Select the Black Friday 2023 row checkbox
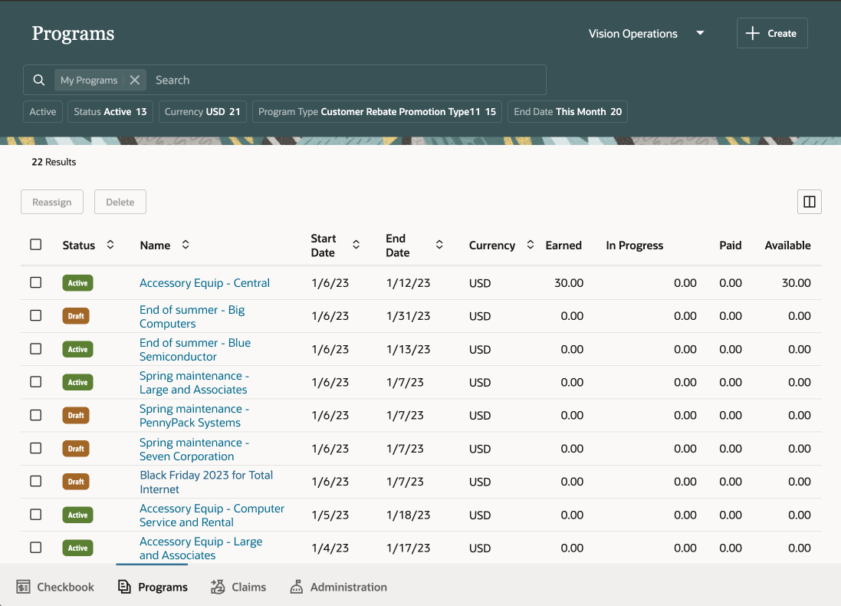 tap(36, 481)
